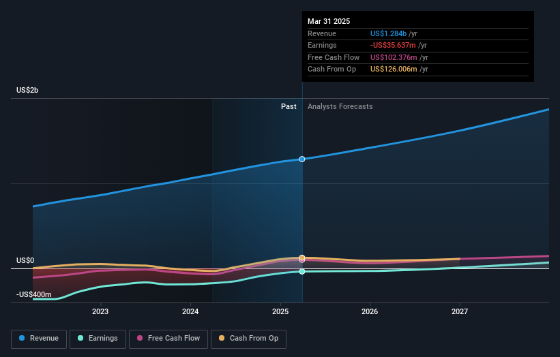Toggle the Revenue legend series

(x=39, y=339)
